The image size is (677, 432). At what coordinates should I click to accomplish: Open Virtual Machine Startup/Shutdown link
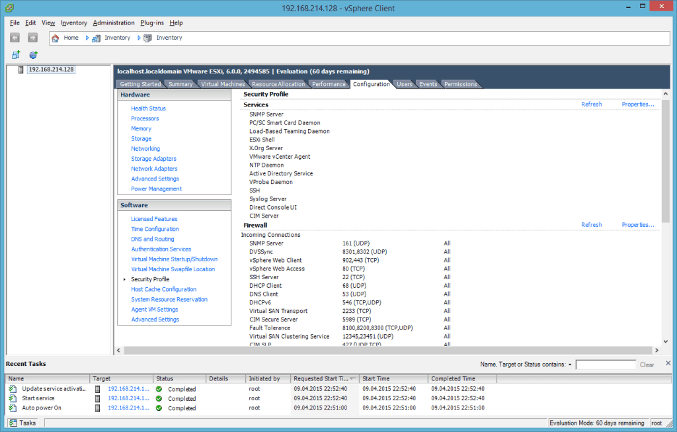coord(174,259)
